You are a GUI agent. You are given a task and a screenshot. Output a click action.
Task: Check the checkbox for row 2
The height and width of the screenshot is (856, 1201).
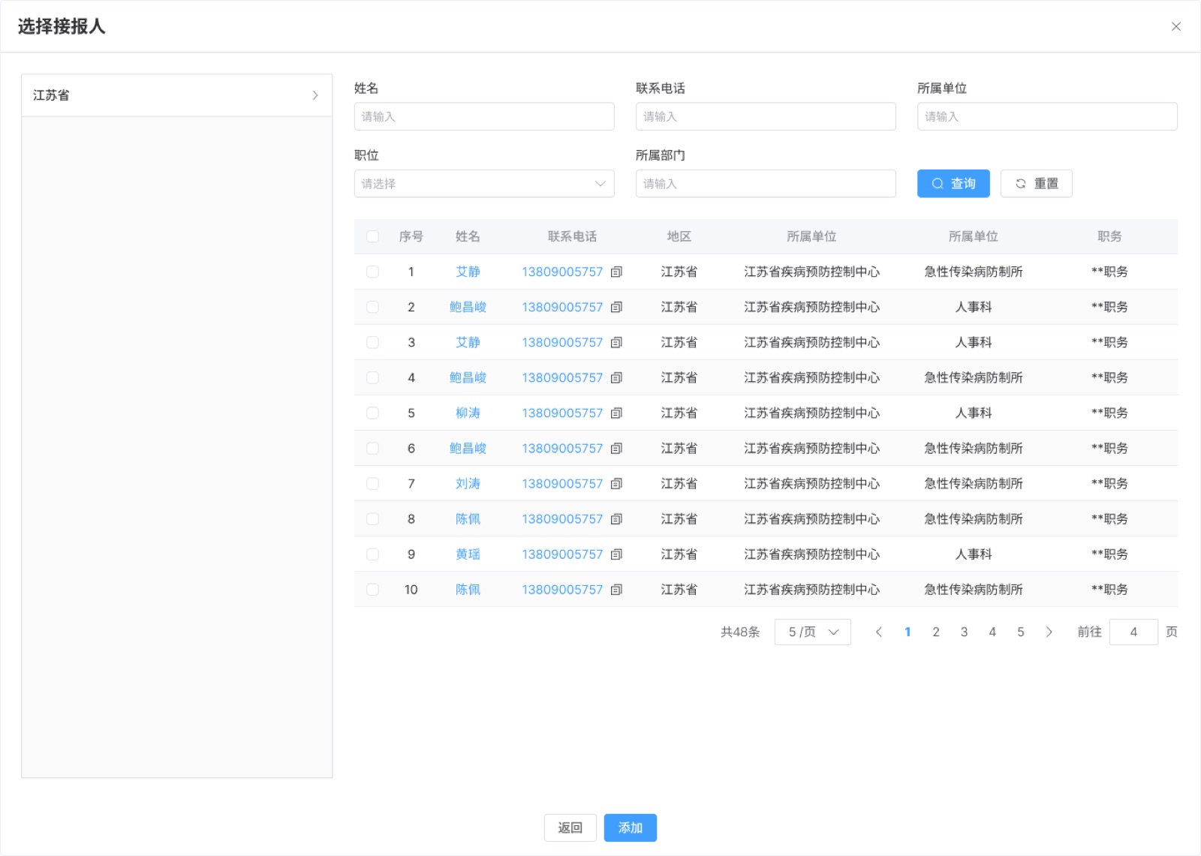(x=372, y=307)
